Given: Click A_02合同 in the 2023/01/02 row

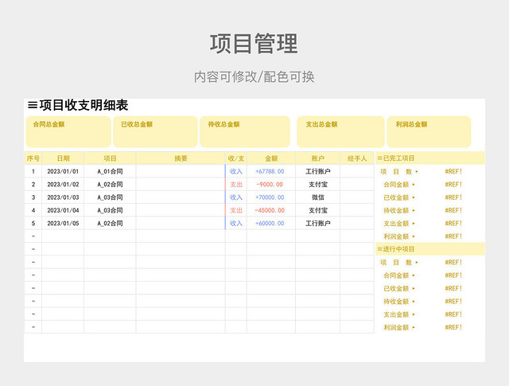Looking at the screenshot, I should (110, 184).
